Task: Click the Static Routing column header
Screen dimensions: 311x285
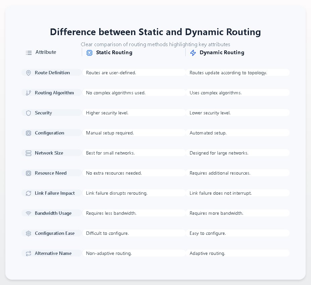Action: pyautogui.click(x=114, y=53)
